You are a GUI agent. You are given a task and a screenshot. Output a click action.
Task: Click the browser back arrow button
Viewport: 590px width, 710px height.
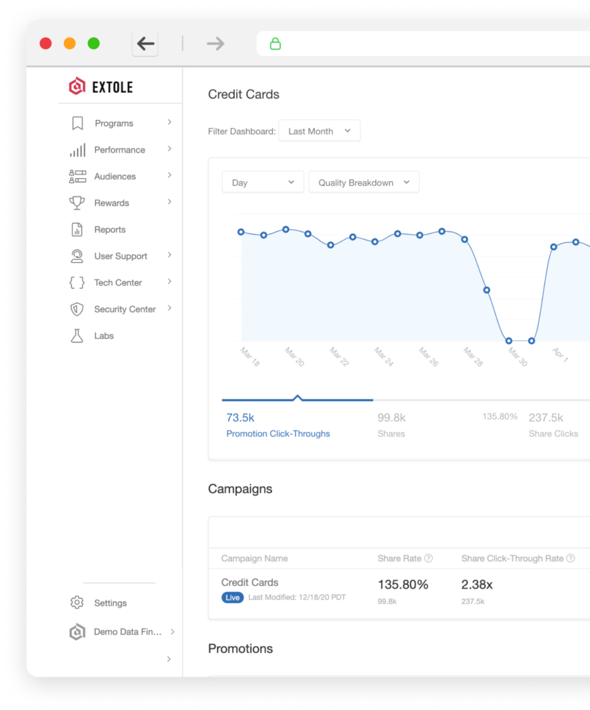145,44
